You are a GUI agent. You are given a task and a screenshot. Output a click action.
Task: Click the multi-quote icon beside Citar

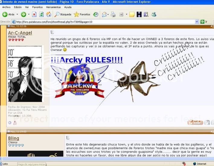click(x=207, y=122)
